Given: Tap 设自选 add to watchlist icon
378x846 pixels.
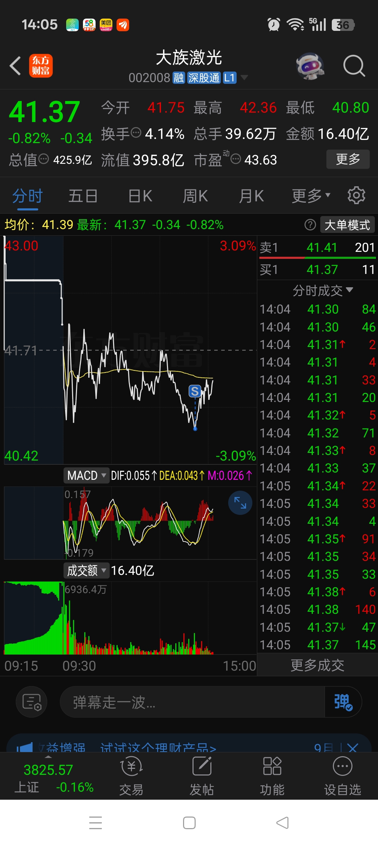Looking at the screenshot, I should 343,776.
